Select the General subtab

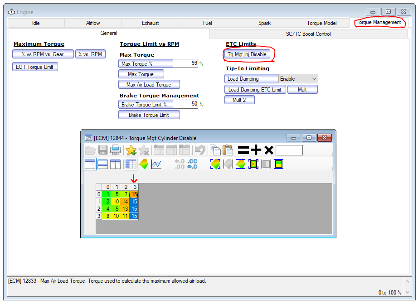[x=109, y=33]
